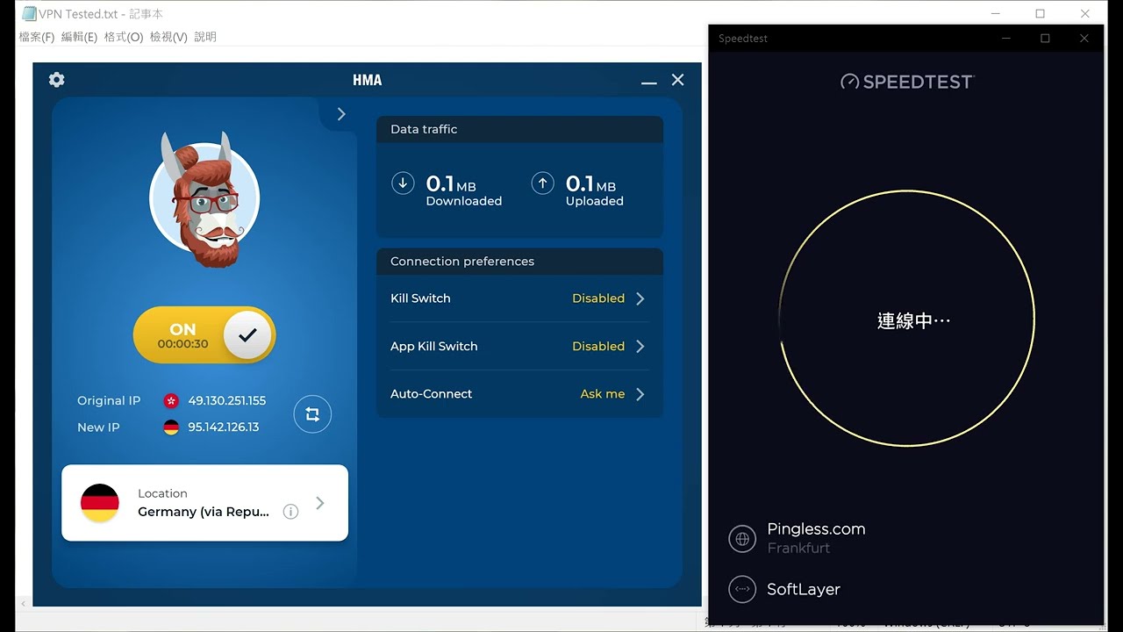Click the location info icon

(x=290, y=512)
